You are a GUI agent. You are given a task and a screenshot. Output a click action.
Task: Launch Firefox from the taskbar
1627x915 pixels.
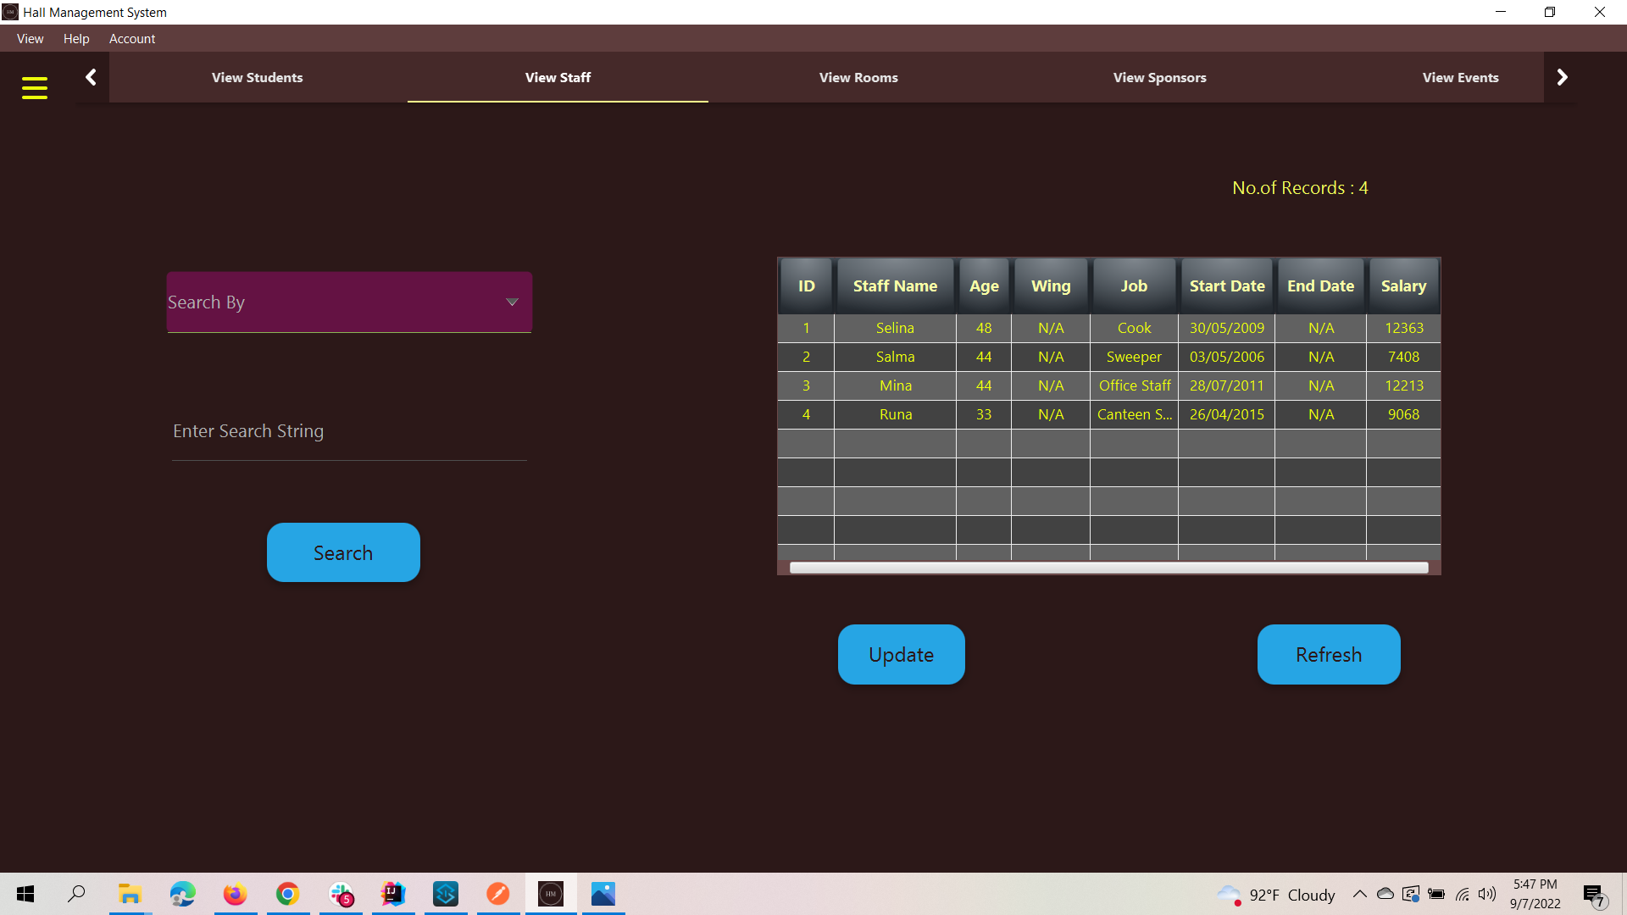point(235,894)
